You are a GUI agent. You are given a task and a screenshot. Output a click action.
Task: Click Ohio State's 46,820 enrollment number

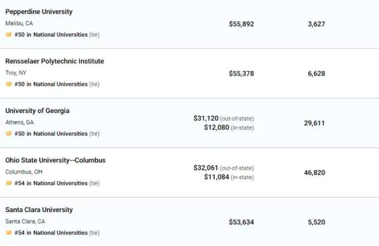coord(314,173)
